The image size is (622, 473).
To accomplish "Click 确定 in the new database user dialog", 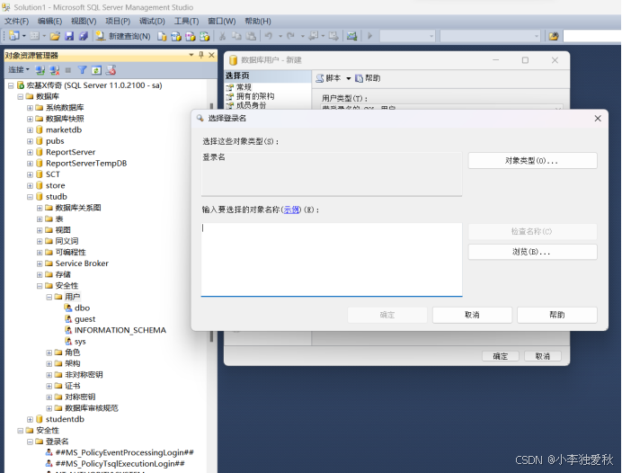I will pyautogui.click(x=501, y=356).
